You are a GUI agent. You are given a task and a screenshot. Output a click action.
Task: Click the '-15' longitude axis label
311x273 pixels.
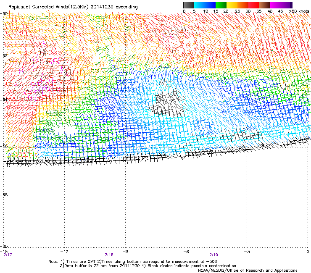(4, 252)
